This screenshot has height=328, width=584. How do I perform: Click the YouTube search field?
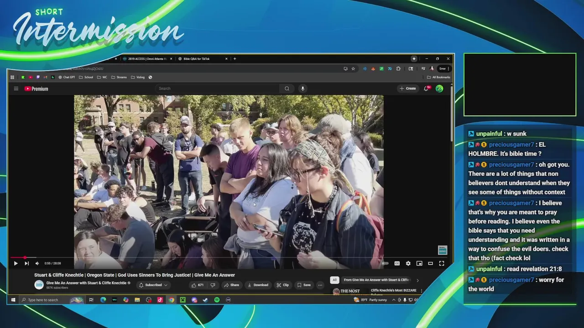tap(218, 88)
